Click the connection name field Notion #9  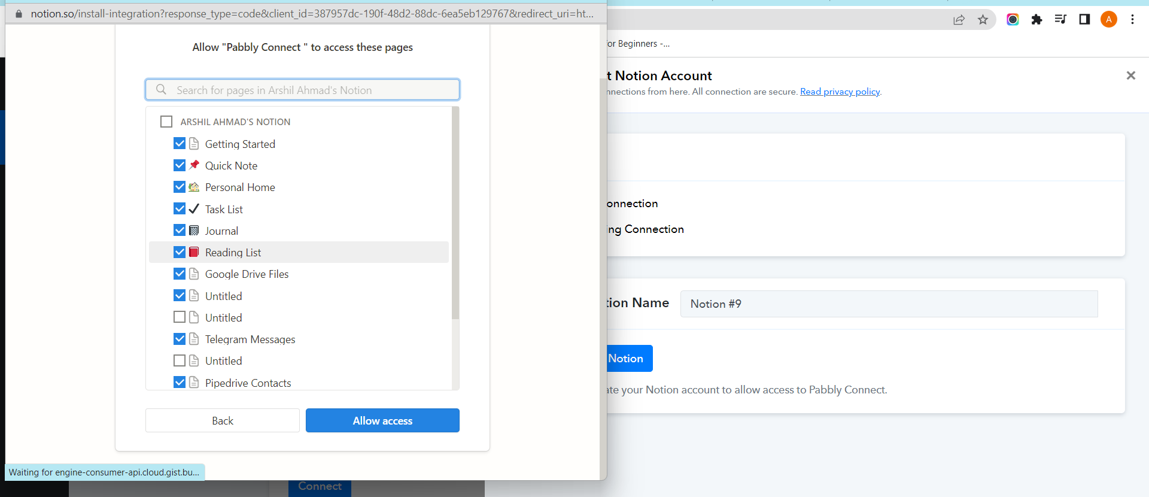889,304
